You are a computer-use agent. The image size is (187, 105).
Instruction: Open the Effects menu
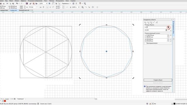(23, 1)
